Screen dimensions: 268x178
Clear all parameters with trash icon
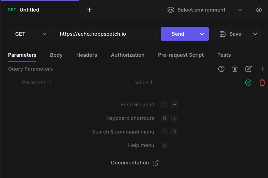click(x=235, y=69)
